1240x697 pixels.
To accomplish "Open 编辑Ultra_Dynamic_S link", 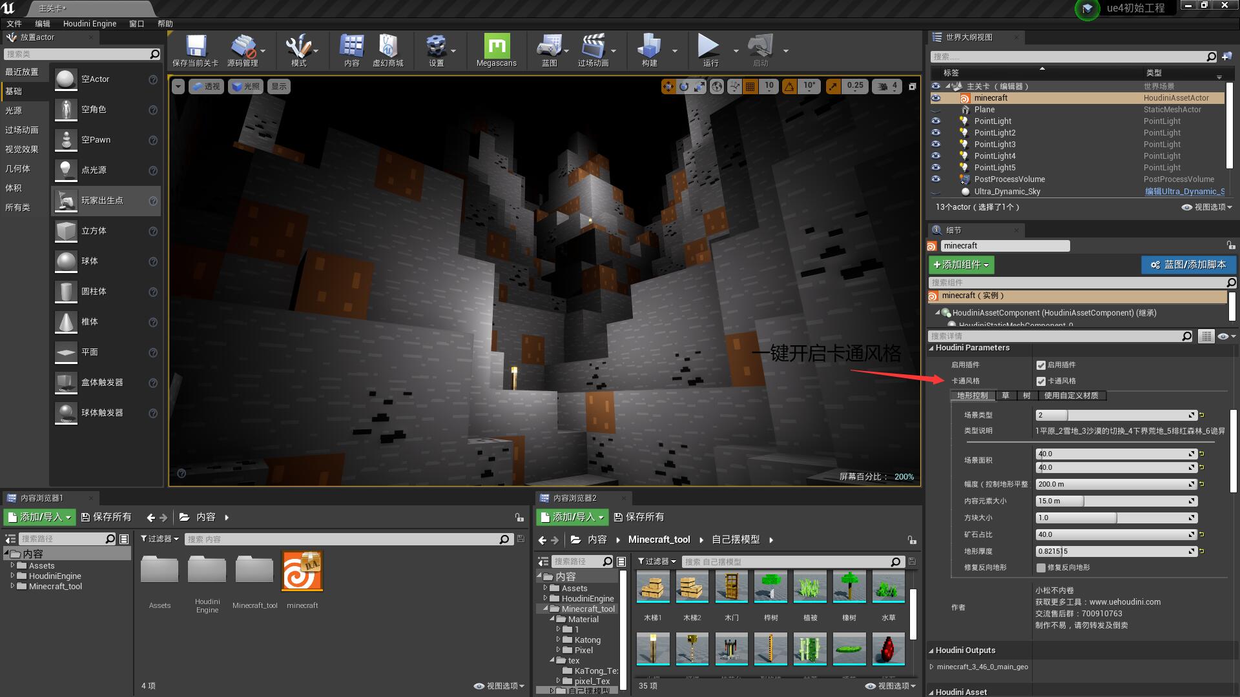I will [1184, 191].
